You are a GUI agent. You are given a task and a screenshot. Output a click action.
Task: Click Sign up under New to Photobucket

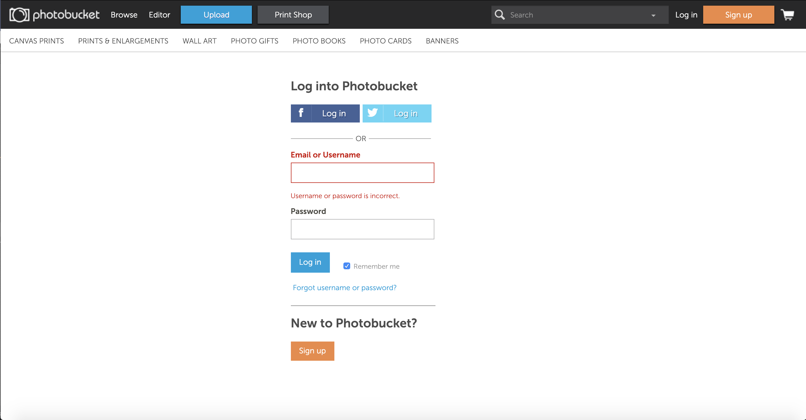point(312,351)
